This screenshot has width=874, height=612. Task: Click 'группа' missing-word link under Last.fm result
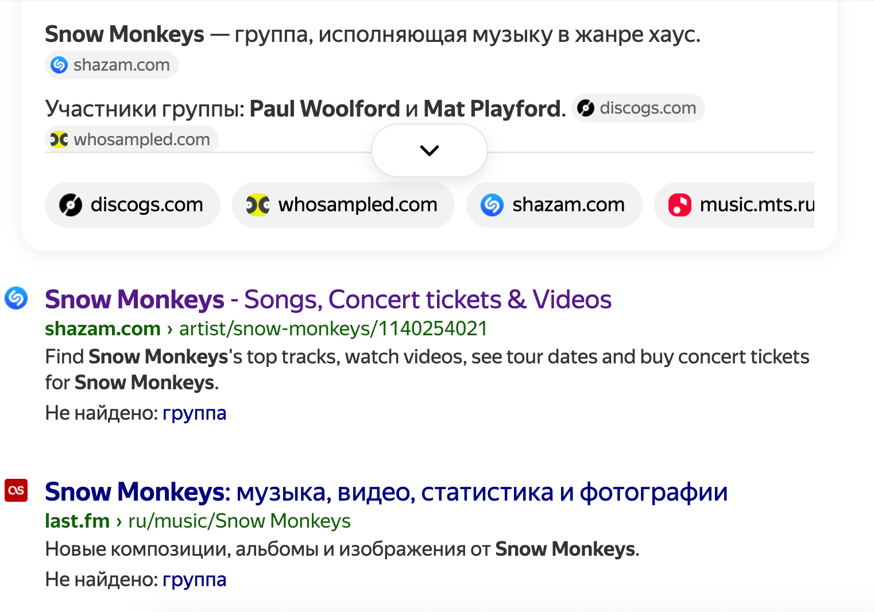pos(194,579)
